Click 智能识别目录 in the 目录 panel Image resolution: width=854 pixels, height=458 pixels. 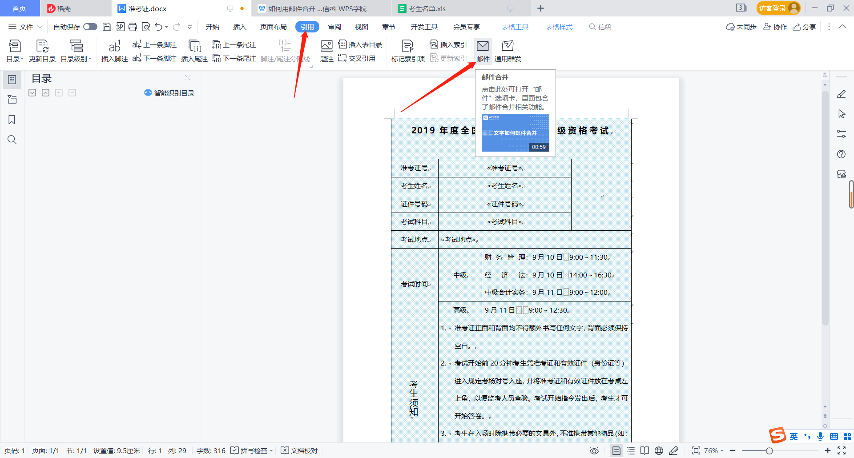(169, 93)
